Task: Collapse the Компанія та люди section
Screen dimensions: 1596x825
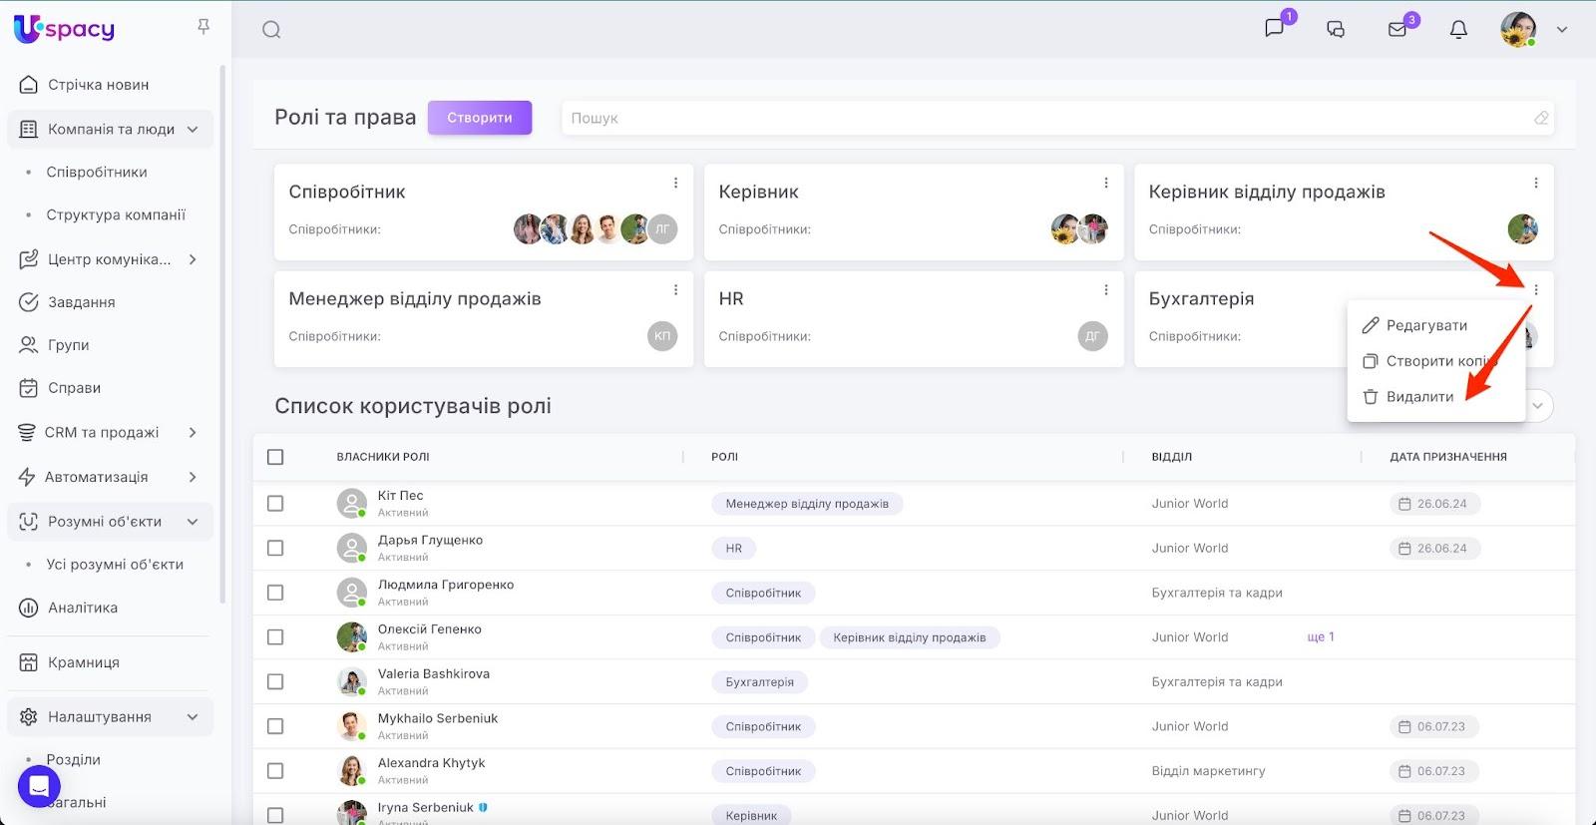Action: coord(193,130)
